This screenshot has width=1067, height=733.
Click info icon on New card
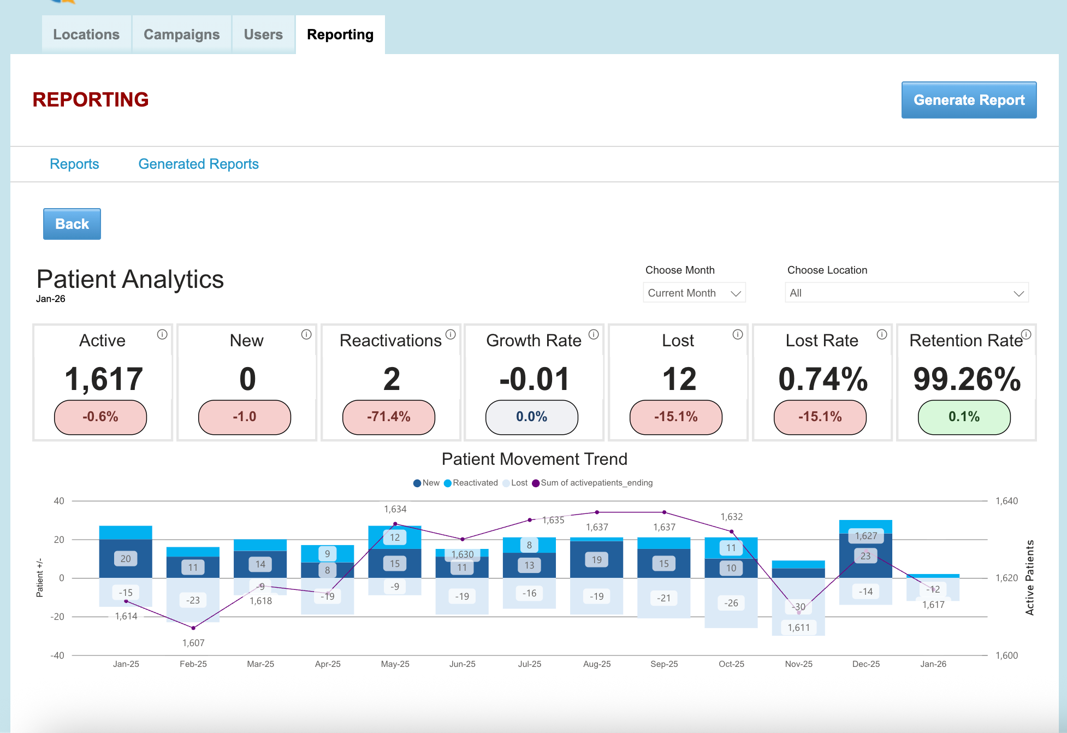pyautogui.click(x=306, y=334)
